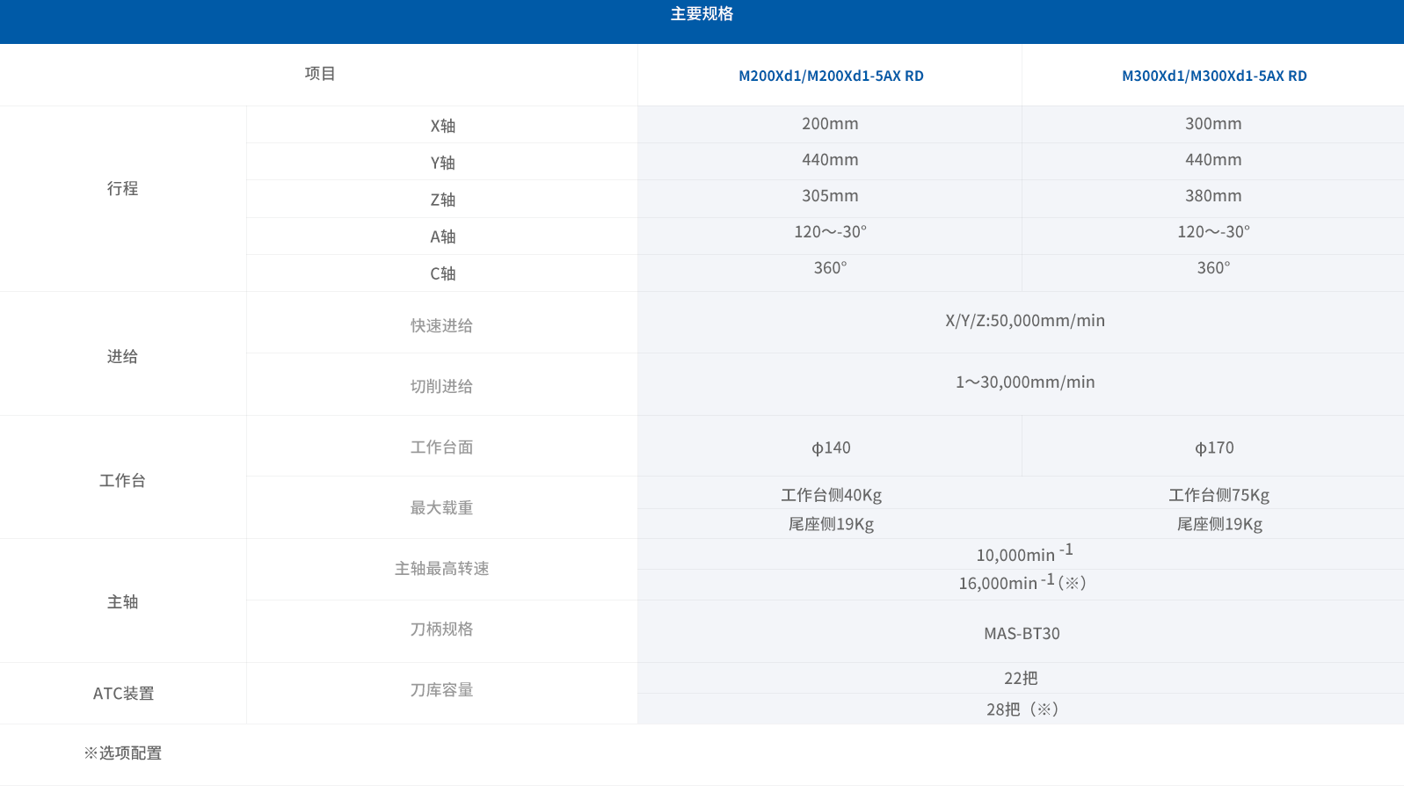Click the 主轴 category cell
This screenshot has height=786, width=1404.
[123, 601]
